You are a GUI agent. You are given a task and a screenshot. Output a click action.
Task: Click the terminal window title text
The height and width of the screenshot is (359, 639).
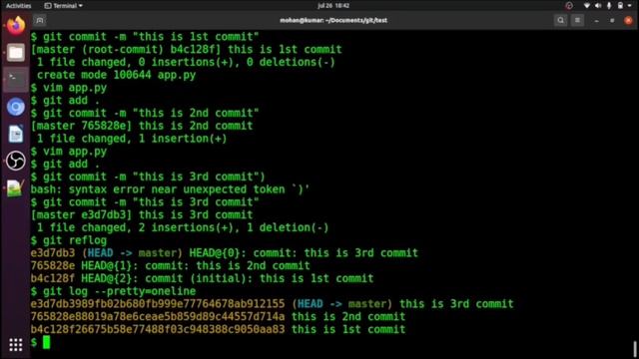(x=333, y=20)
